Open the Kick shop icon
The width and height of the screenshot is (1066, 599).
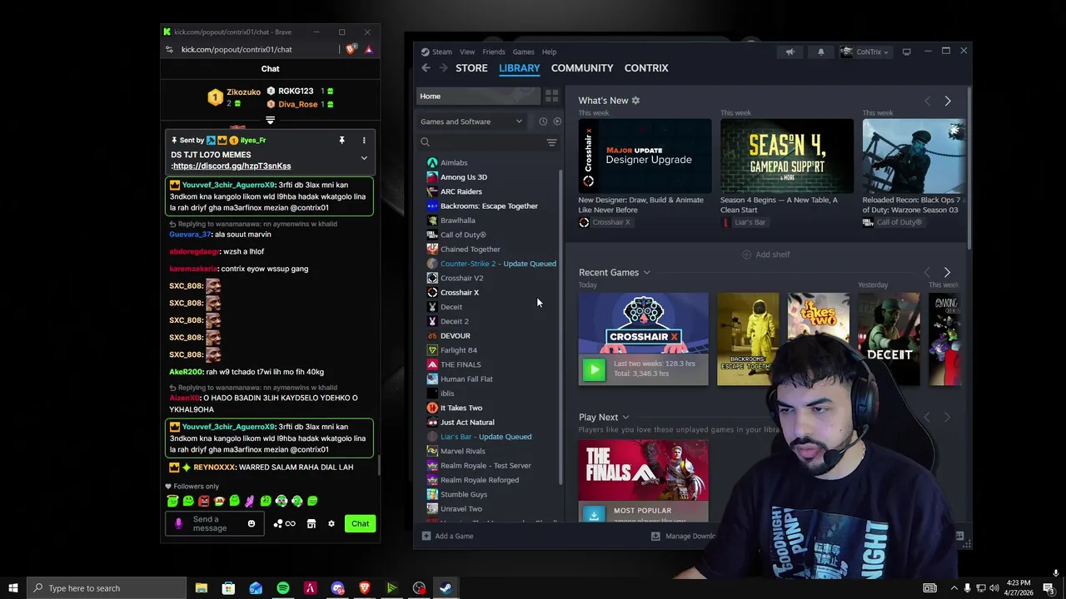311,523
